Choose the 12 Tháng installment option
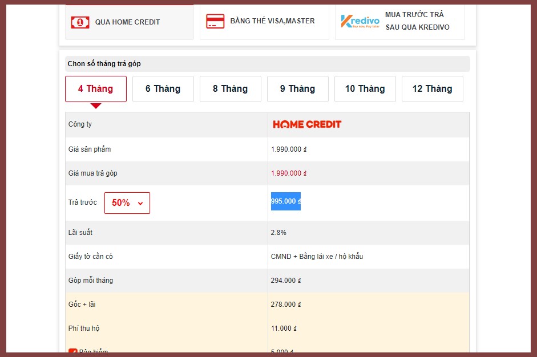This screenshot has width=537, height=357. point(432,89)
